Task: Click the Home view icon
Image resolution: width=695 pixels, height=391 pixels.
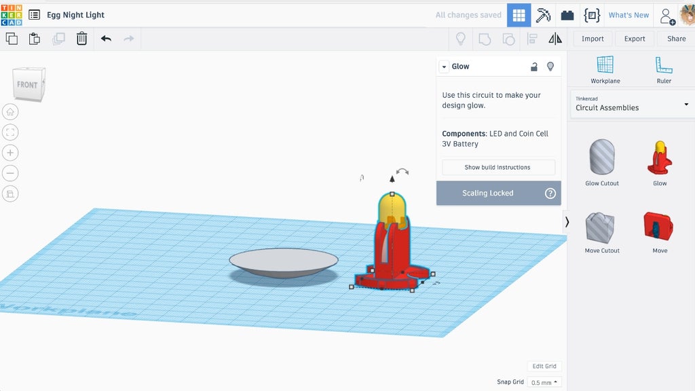Action: (10, 112)
